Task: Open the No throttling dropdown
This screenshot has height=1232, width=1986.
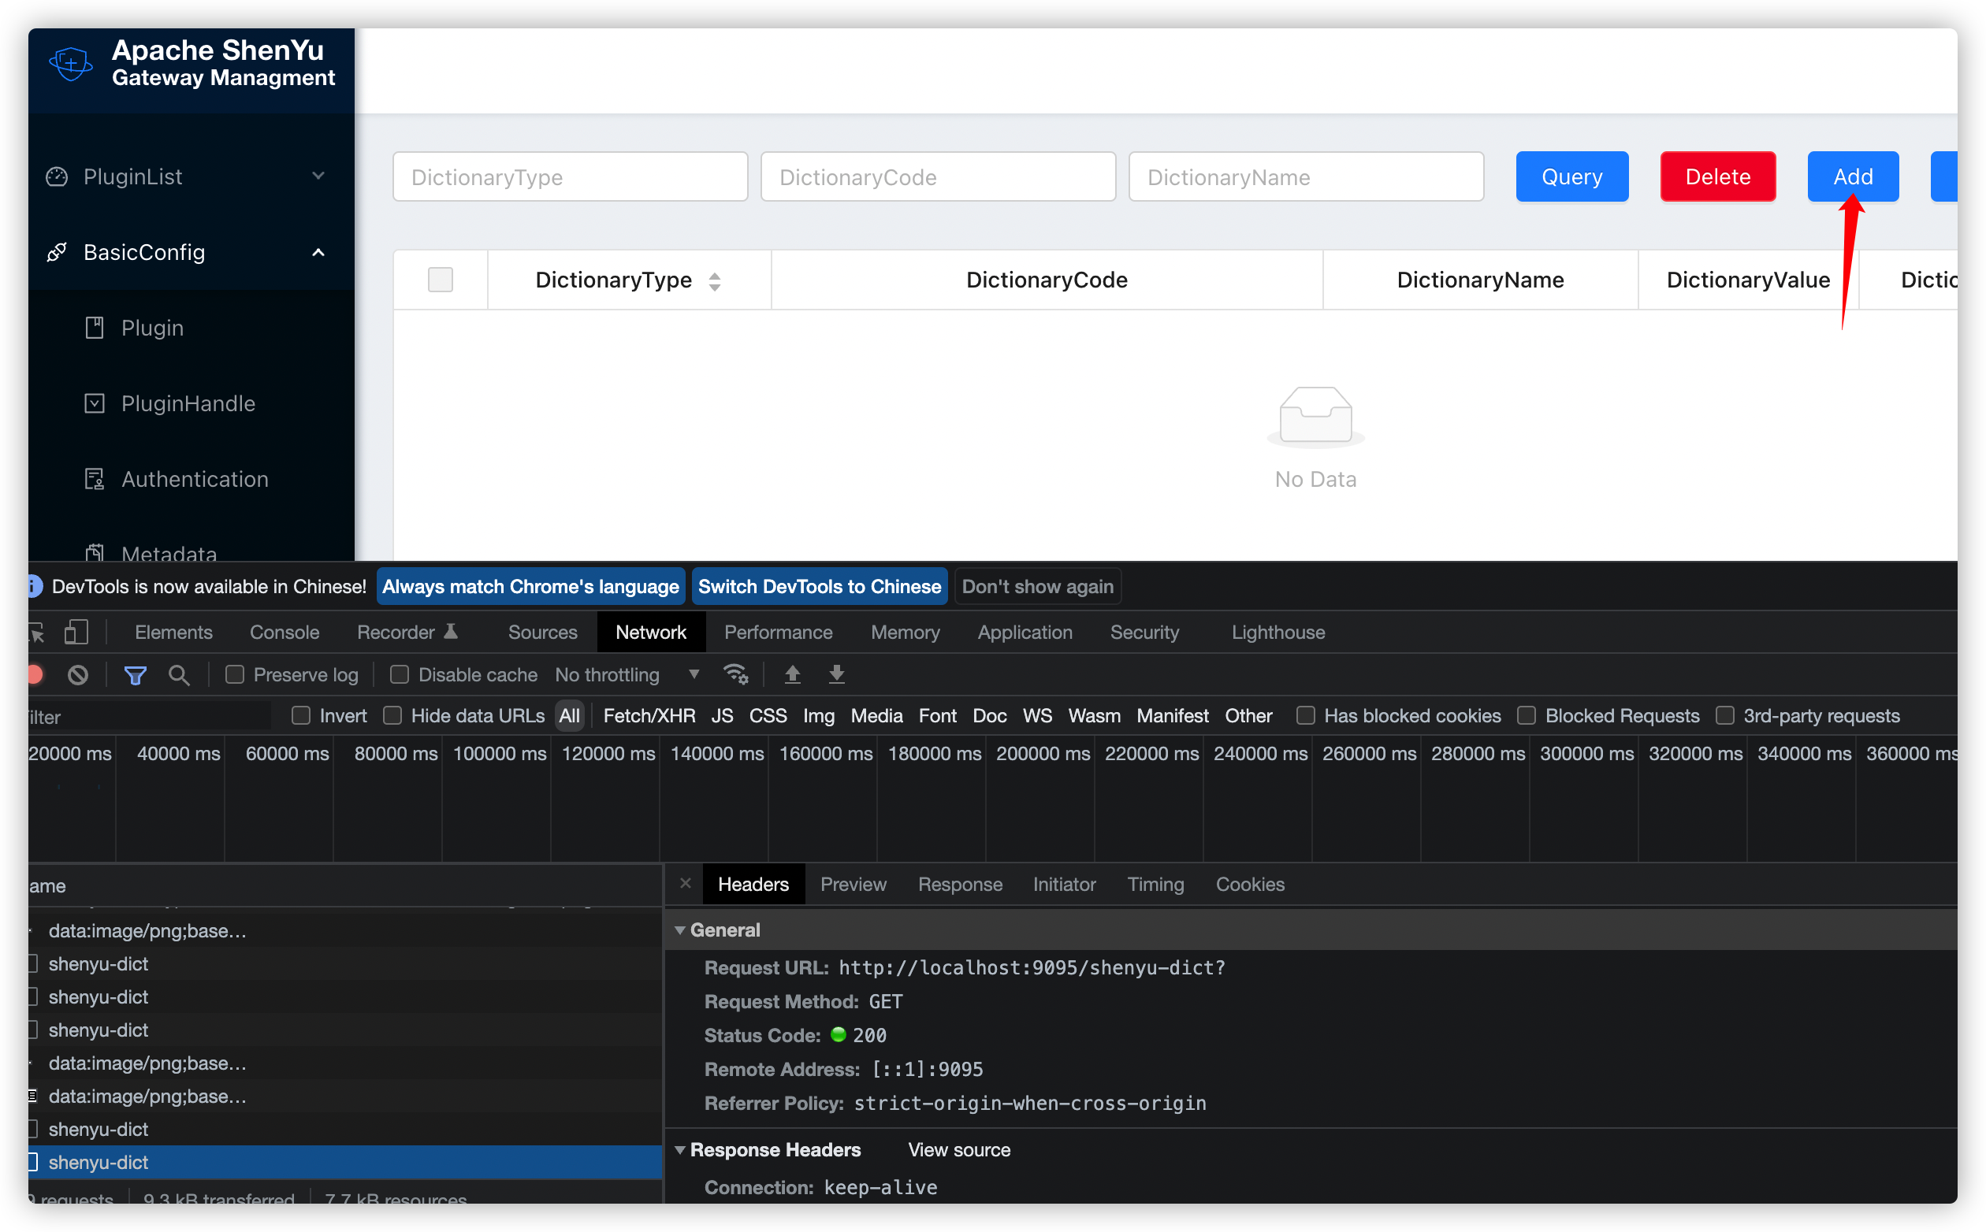Action: [627, 674]
